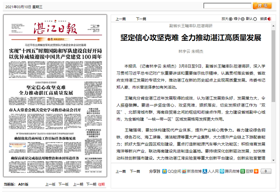Share to 人人网 via its icon
The image size is (280, 192).
[x=205, y=171]
